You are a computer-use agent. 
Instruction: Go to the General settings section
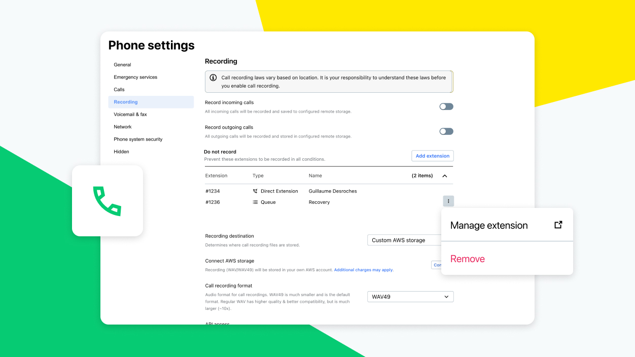click(x=122, y=65)
